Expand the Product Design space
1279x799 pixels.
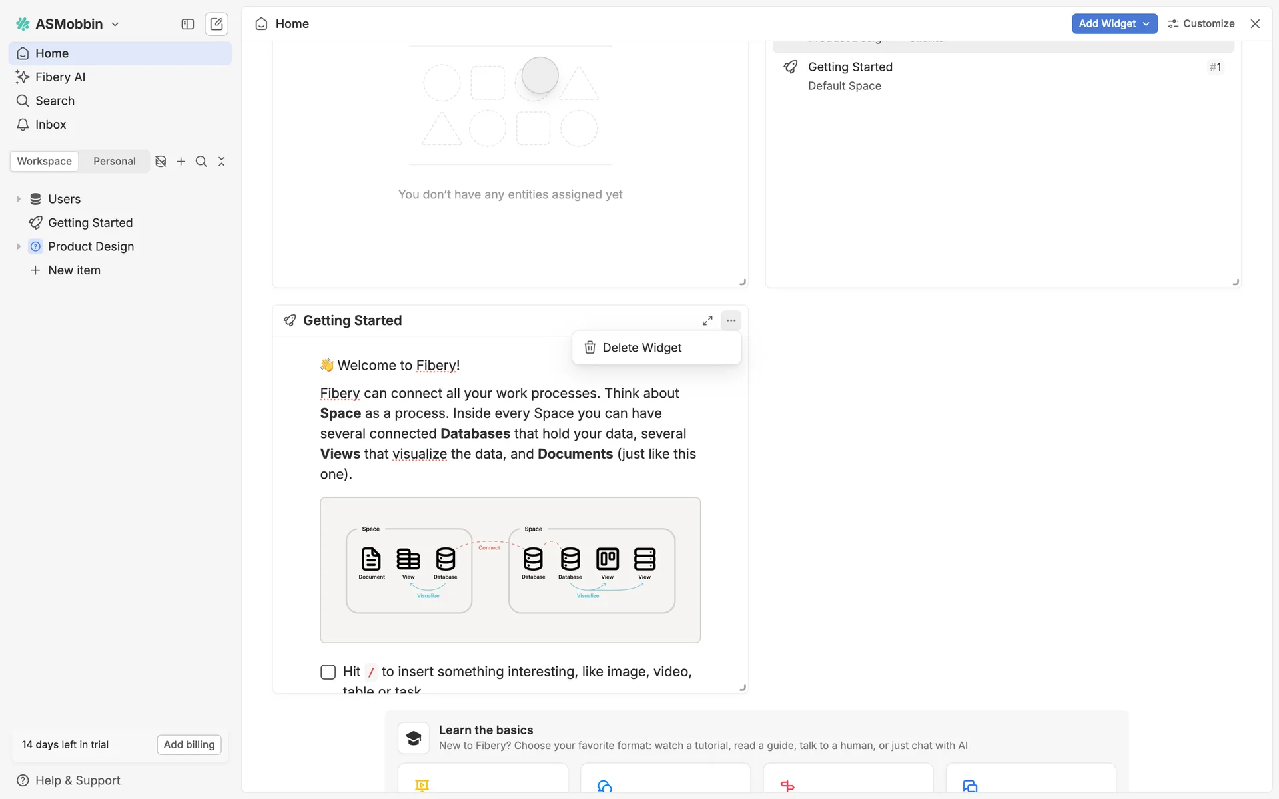click(x=19, y=246)
